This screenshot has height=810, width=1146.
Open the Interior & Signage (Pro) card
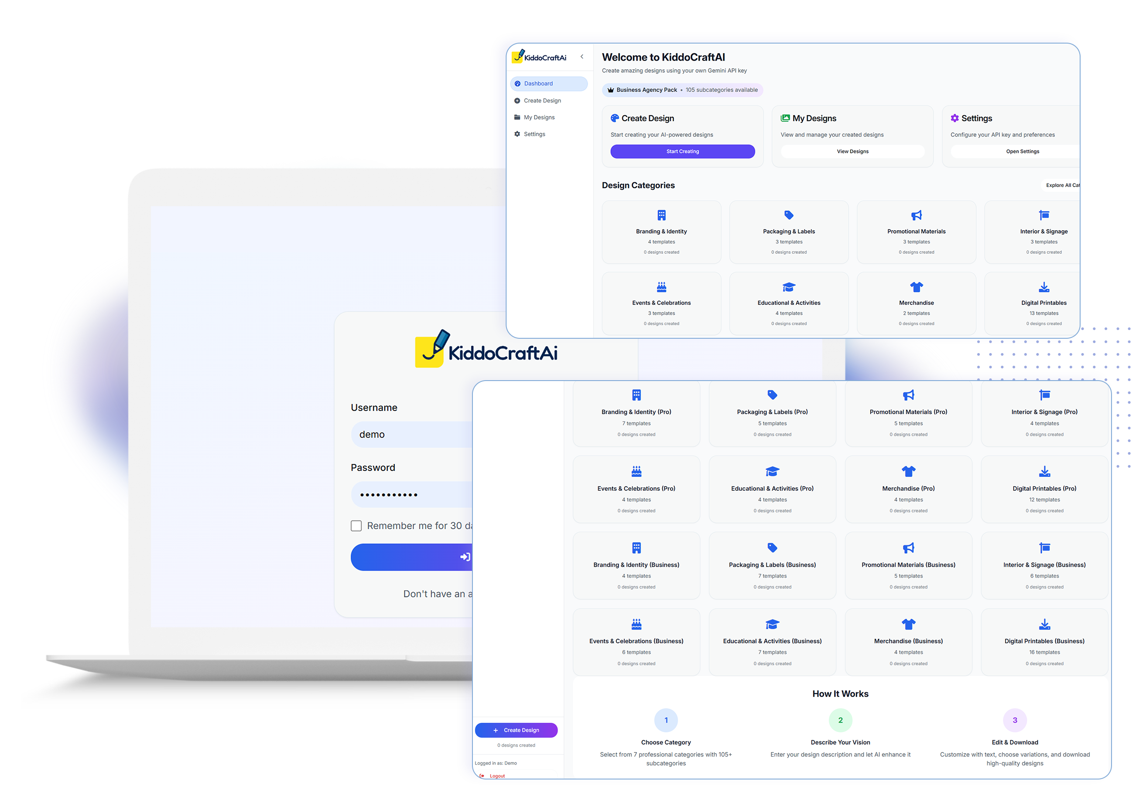pyautogui.click(x=1044, y=413)
